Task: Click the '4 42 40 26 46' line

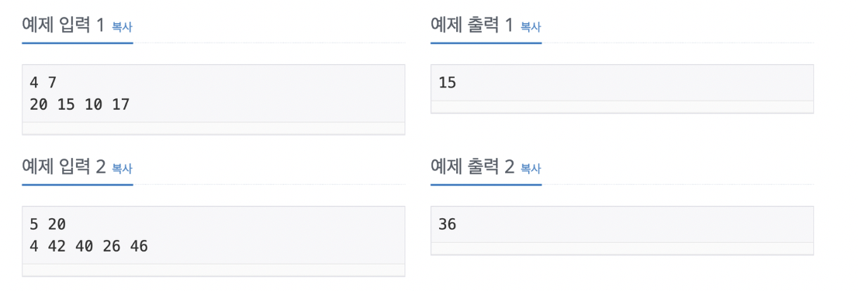Action: 89,245
